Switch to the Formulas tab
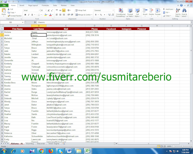 coord(45,5)
